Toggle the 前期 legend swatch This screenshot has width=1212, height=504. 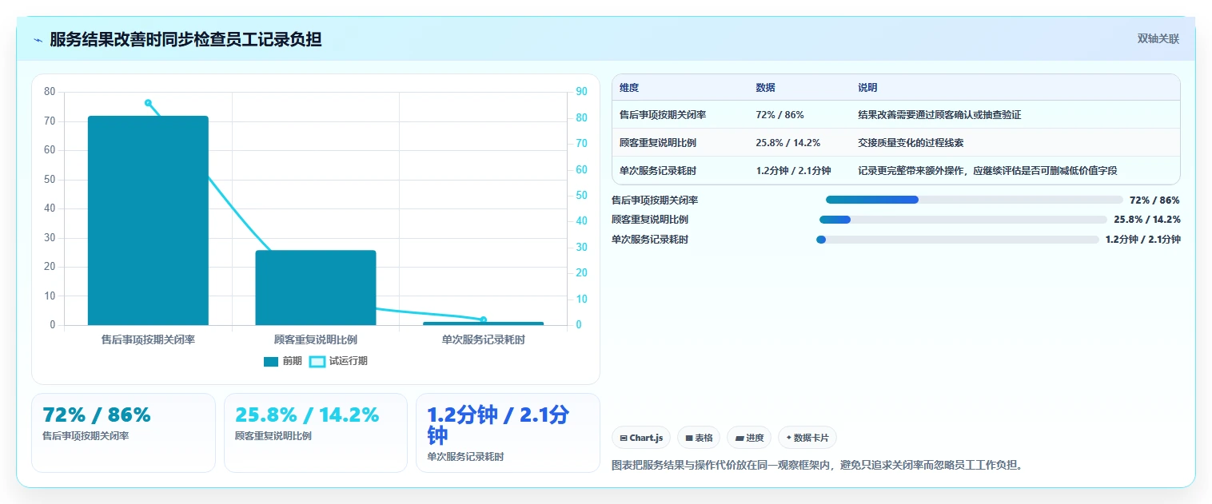point(271,361)
